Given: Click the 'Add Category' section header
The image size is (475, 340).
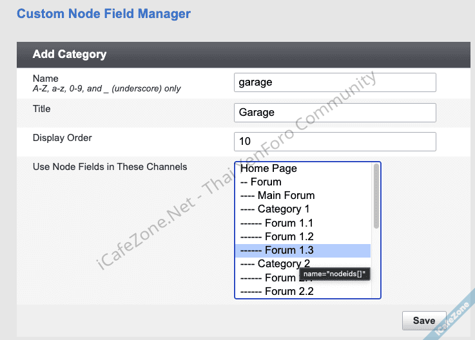Looking at the screenshot, I should (70, 54).
